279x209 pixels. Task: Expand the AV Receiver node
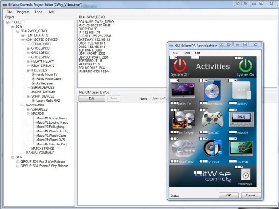[33, 83]
